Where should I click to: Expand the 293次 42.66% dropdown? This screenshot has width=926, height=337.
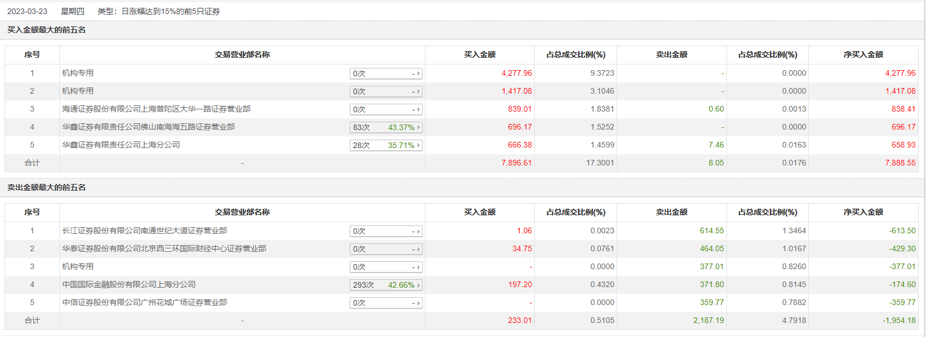pos(386,285)
